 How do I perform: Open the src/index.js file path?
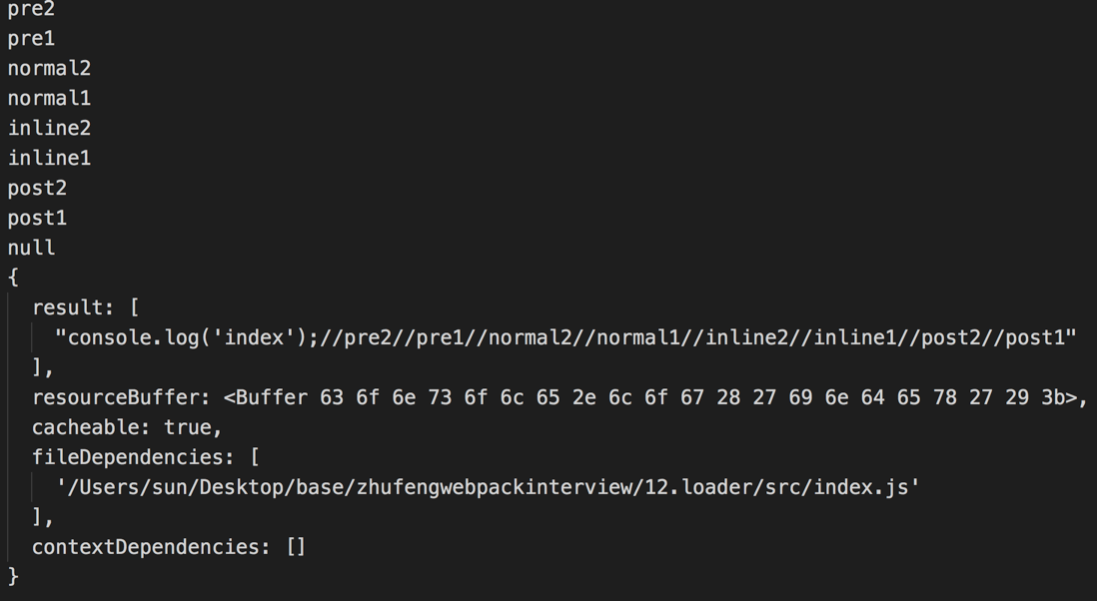point(488,487)
